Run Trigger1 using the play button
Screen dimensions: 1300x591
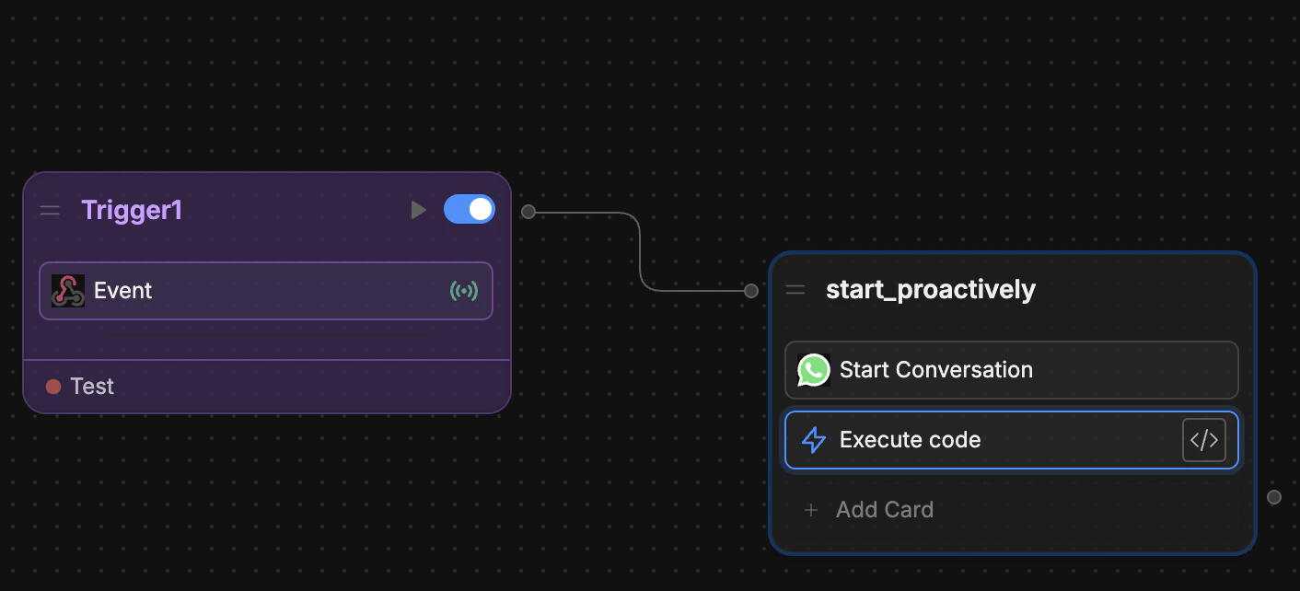419,209
